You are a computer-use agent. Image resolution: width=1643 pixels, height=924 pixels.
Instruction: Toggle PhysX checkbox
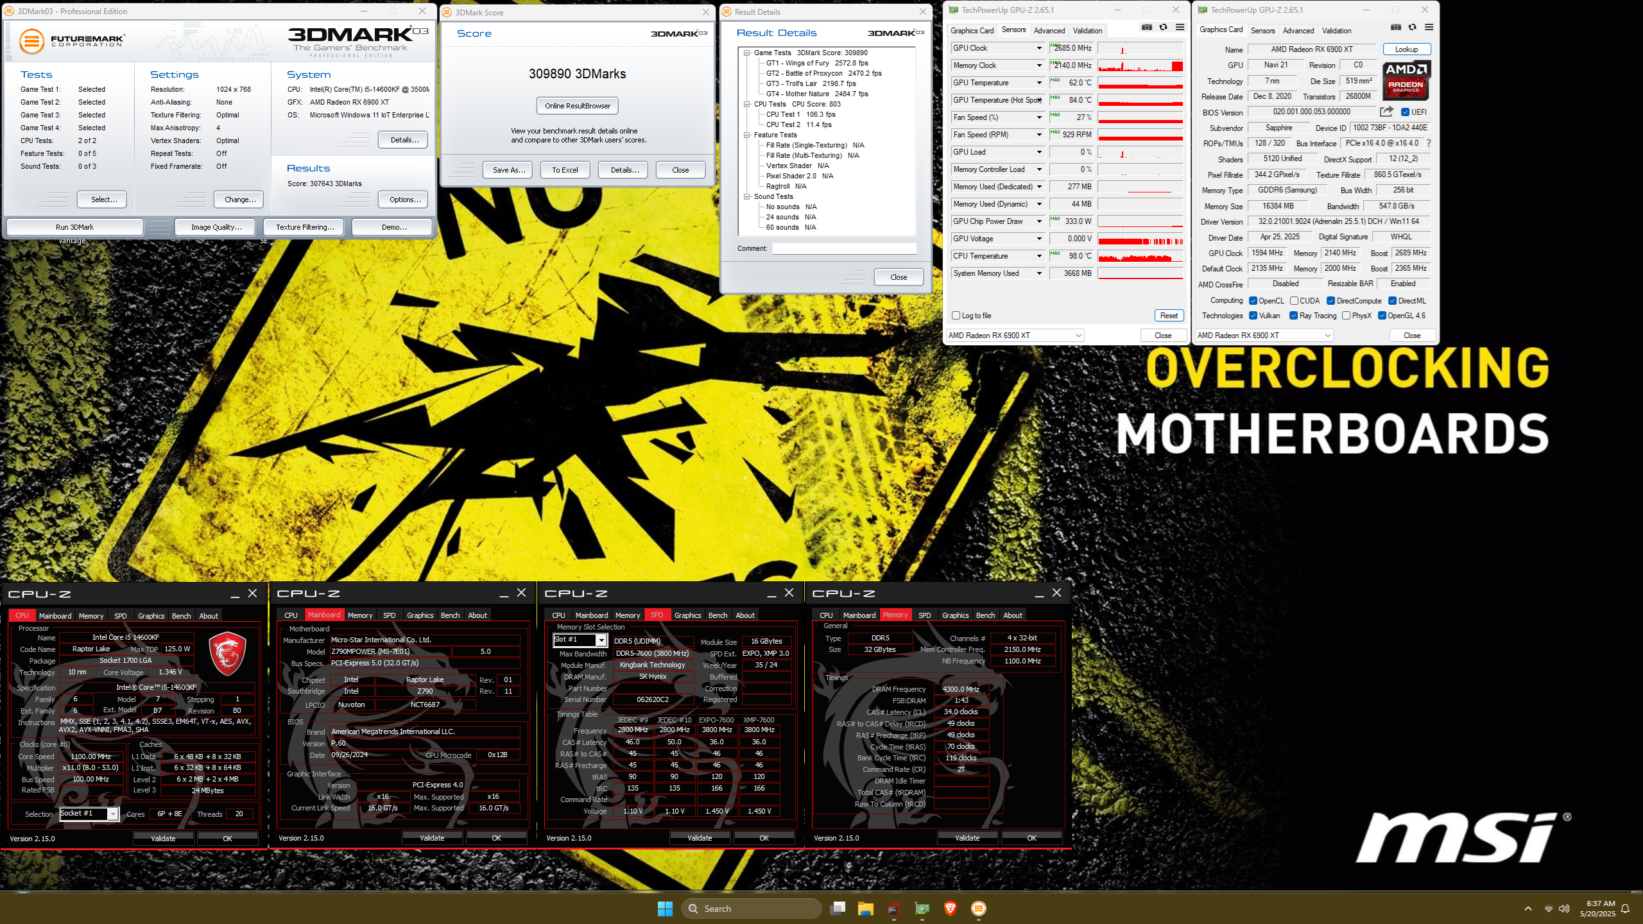click(x=1346, y=316)
